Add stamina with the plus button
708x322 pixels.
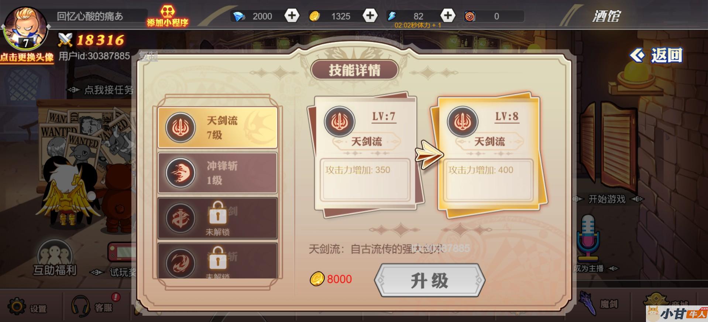[448, 15]
